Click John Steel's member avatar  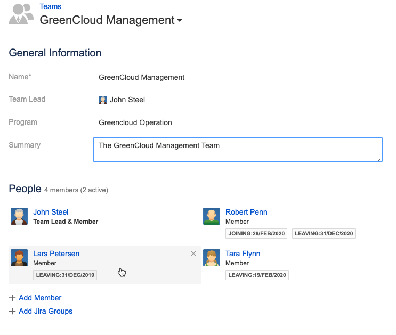click(19, 216)
